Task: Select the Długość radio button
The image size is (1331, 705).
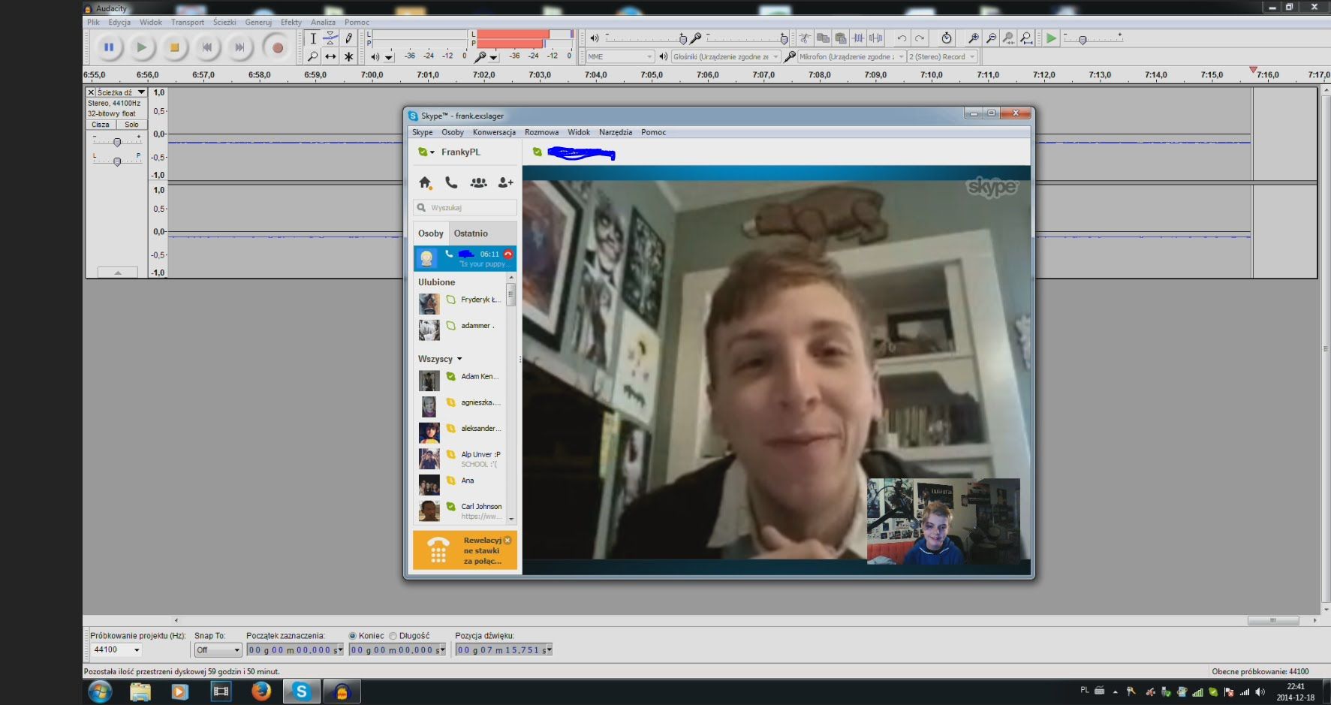Action: click(x=393, y=636)
